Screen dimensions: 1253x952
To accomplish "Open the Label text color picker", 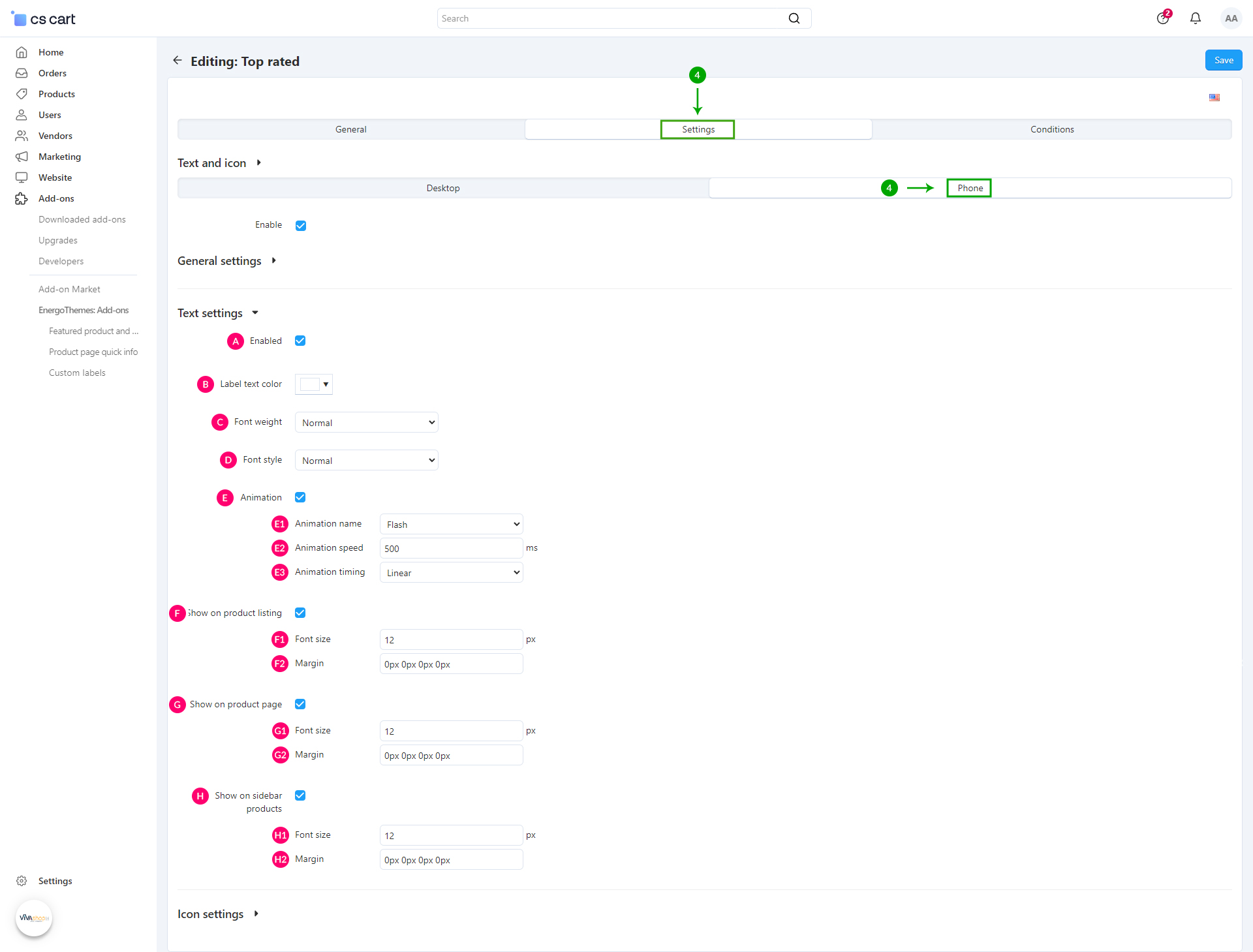I will click(x=314, y=384).
